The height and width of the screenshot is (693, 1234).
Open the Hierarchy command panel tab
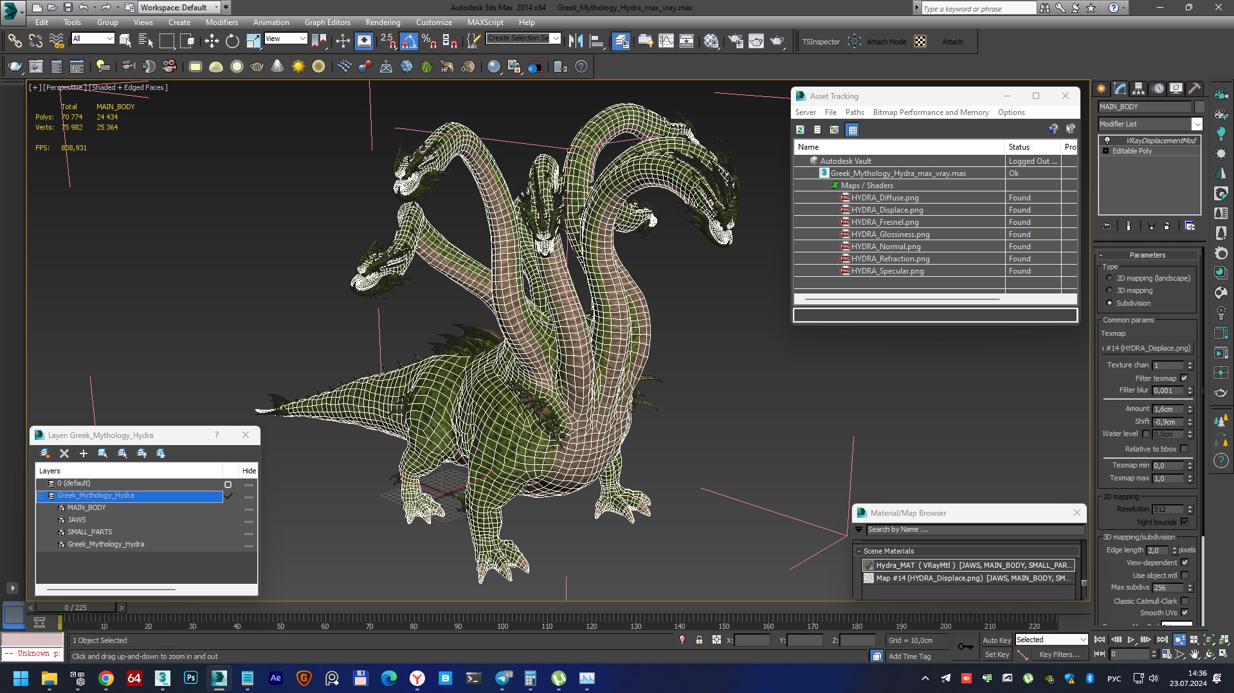1139,89
